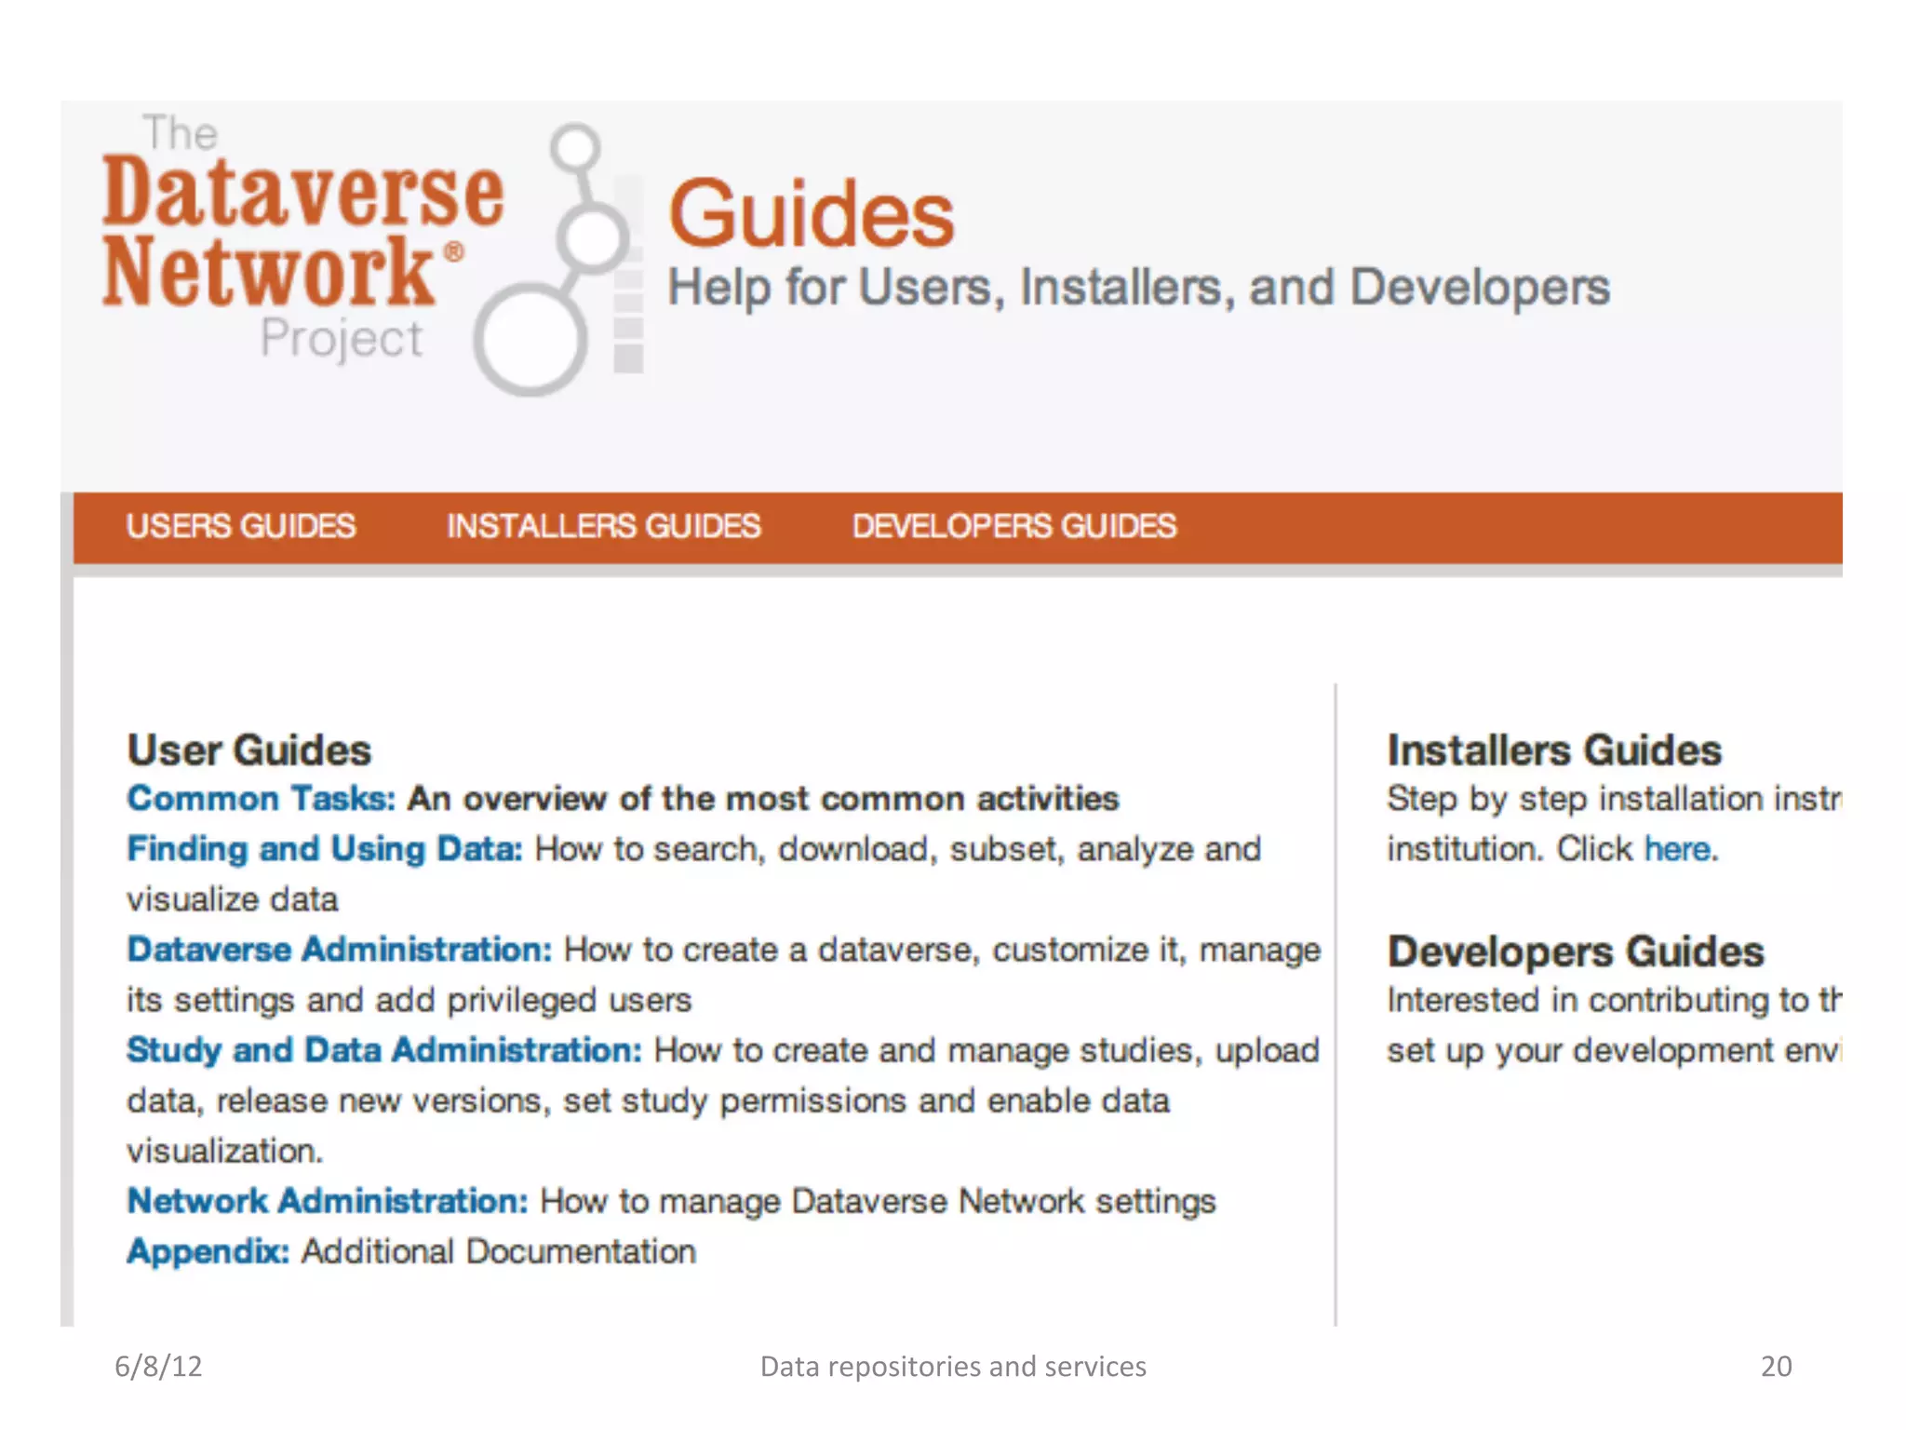Click the 'Installers Guides' heading
The height and width of the screenshot is (1430, 1906).
coord(1554,750)
